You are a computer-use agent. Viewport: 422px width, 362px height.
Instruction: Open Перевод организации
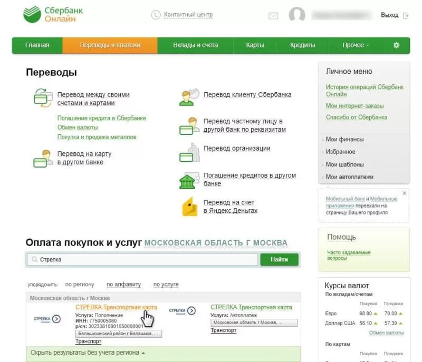click(237, 149)
